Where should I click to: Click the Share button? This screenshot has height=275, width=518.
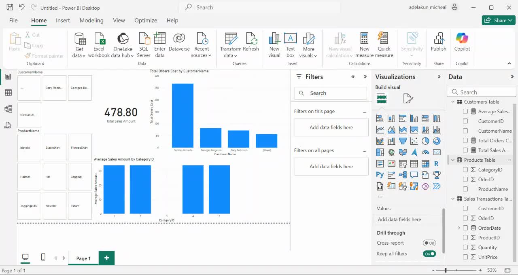(498, 20)
